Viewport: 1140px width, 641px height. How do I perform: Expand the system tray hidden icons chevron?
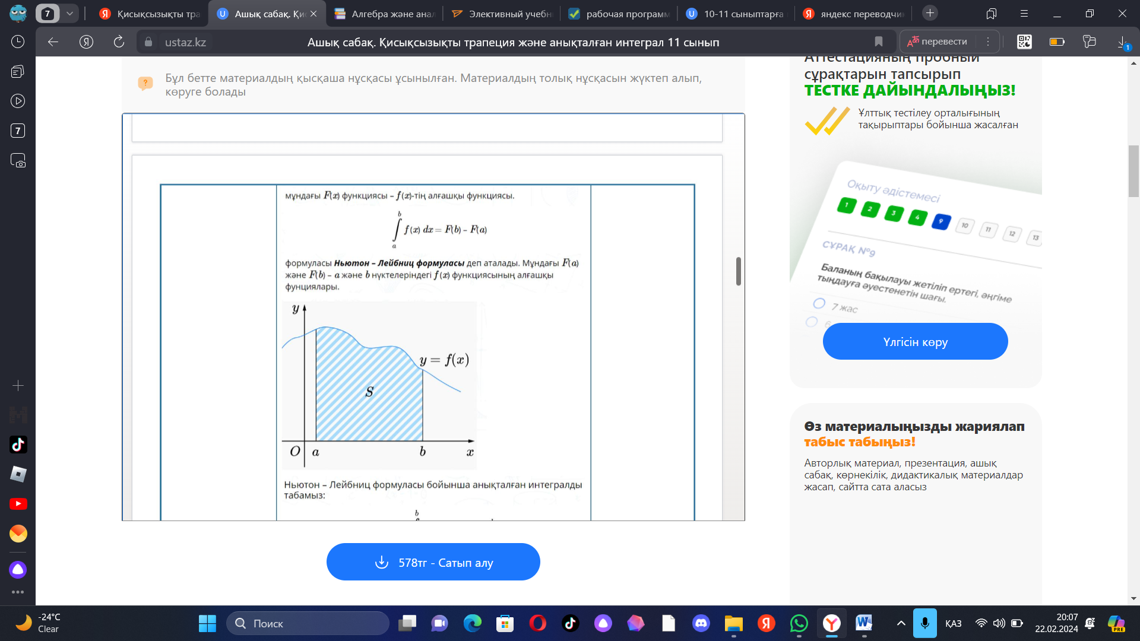901,623
